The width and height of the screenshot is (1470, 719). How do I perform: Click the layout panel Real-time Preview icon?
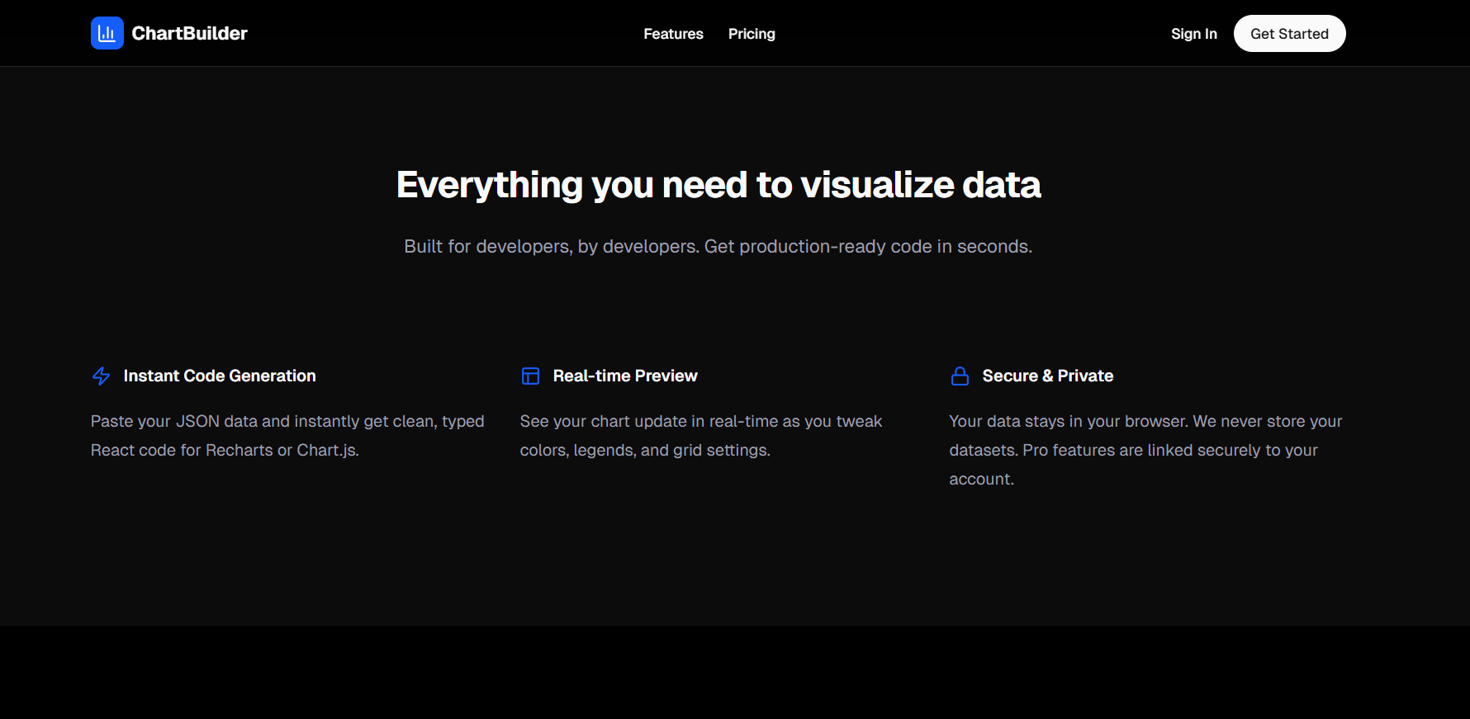(530, 376)
